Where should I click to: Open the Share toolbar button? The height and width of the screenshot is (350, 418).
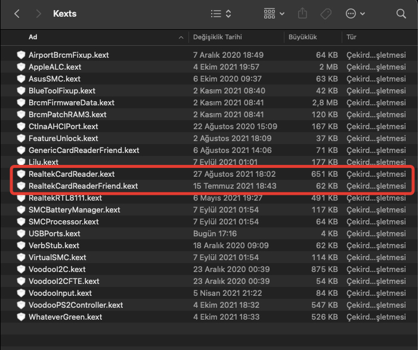point(302,13)
